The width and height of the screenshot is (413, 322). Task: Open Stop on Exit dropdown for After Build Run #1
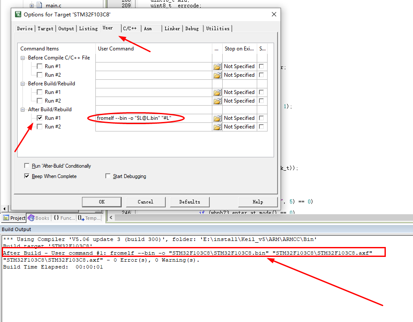[240, 118]
